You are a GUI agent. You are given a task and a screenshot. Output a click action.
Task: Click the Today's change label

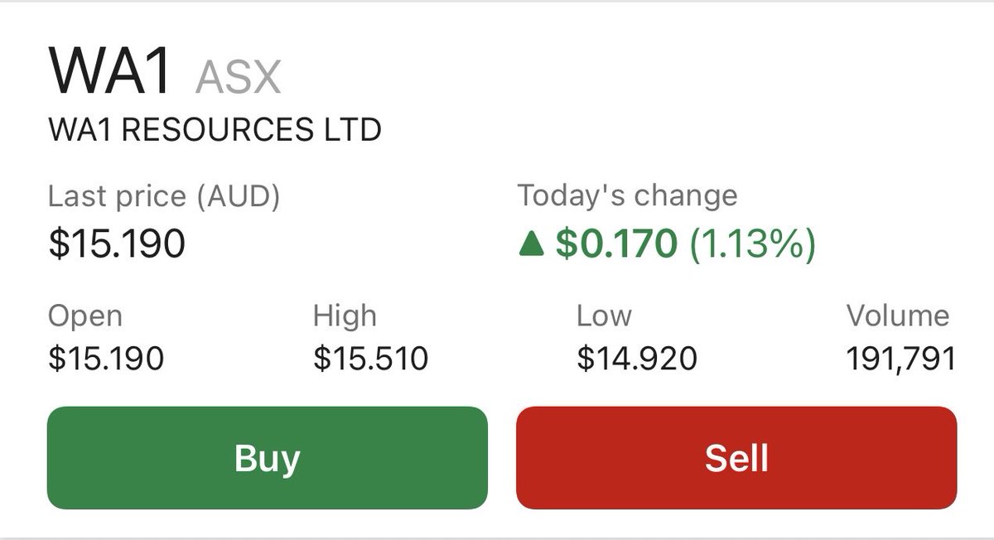pos(627,197)
